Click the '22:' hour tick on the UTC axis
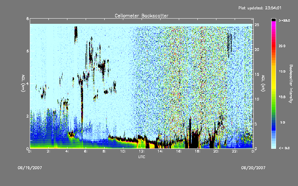The height and width of the screenshot is (186, 298). (x=235, y=151)
